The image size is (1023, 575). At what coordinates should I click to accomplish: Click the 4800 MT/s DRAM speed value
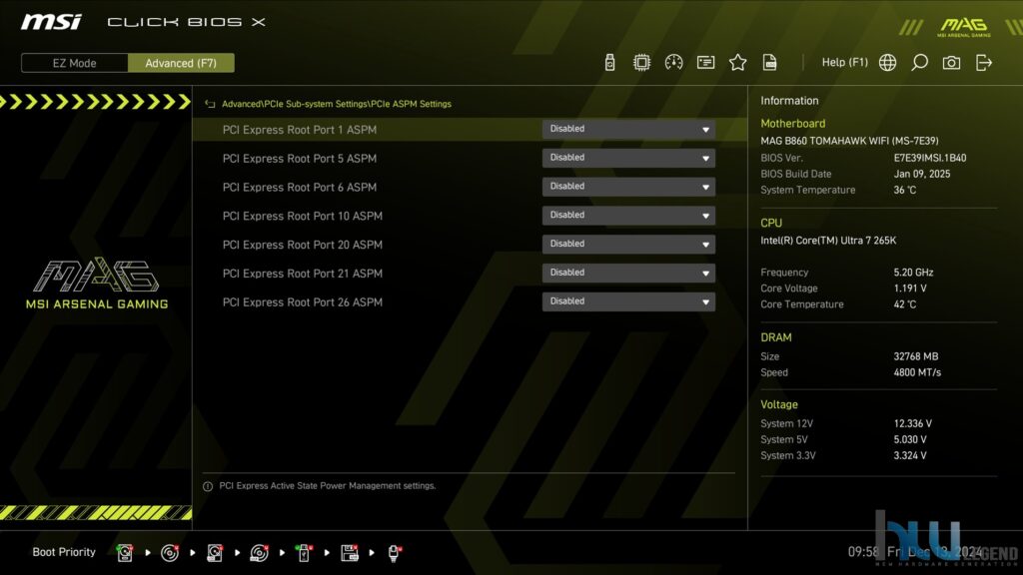(x=917, y=373)
